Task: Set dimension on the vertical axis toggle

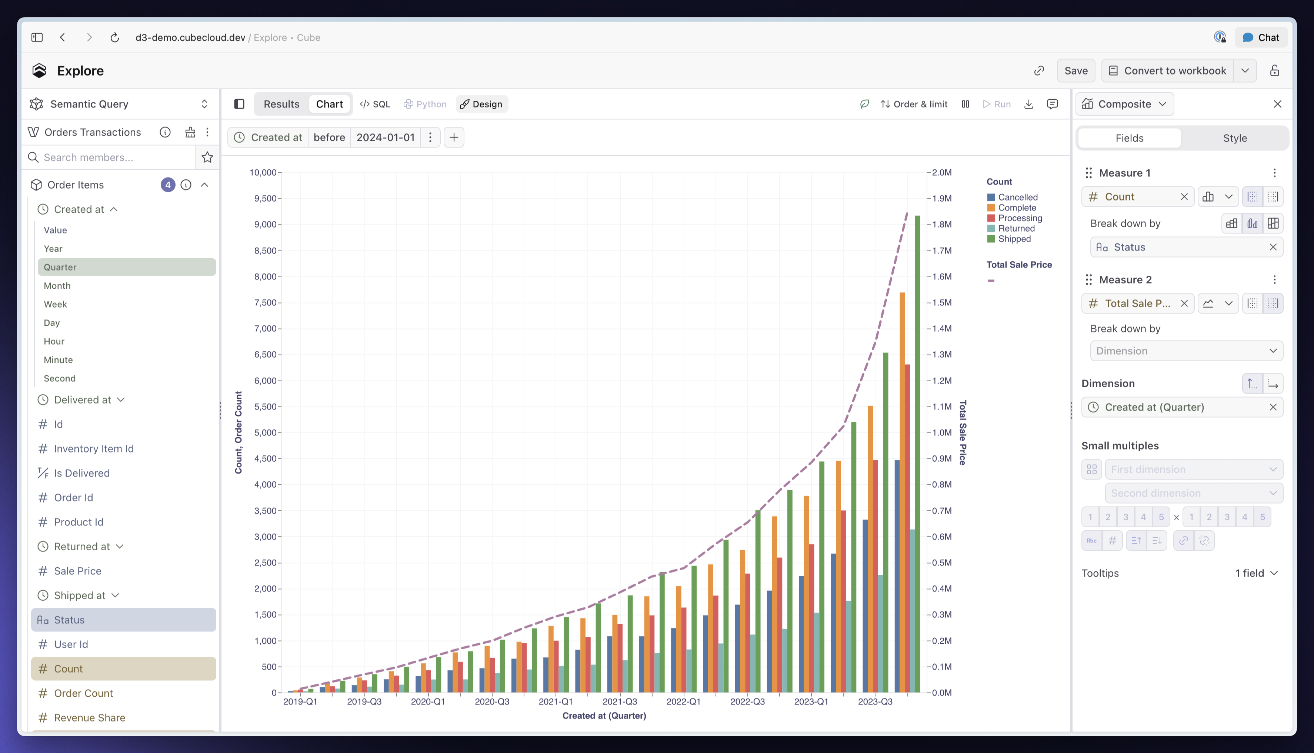Action: coord(1253,384)
